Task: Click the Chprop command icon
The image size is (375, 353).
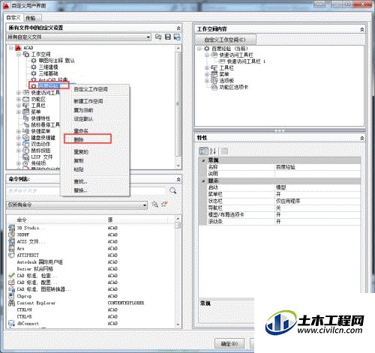Action: [11, 296]
